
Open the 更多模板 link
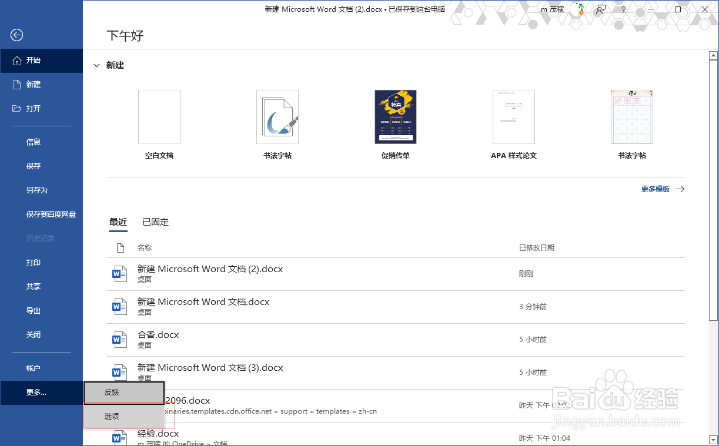[x=656, y=189]
